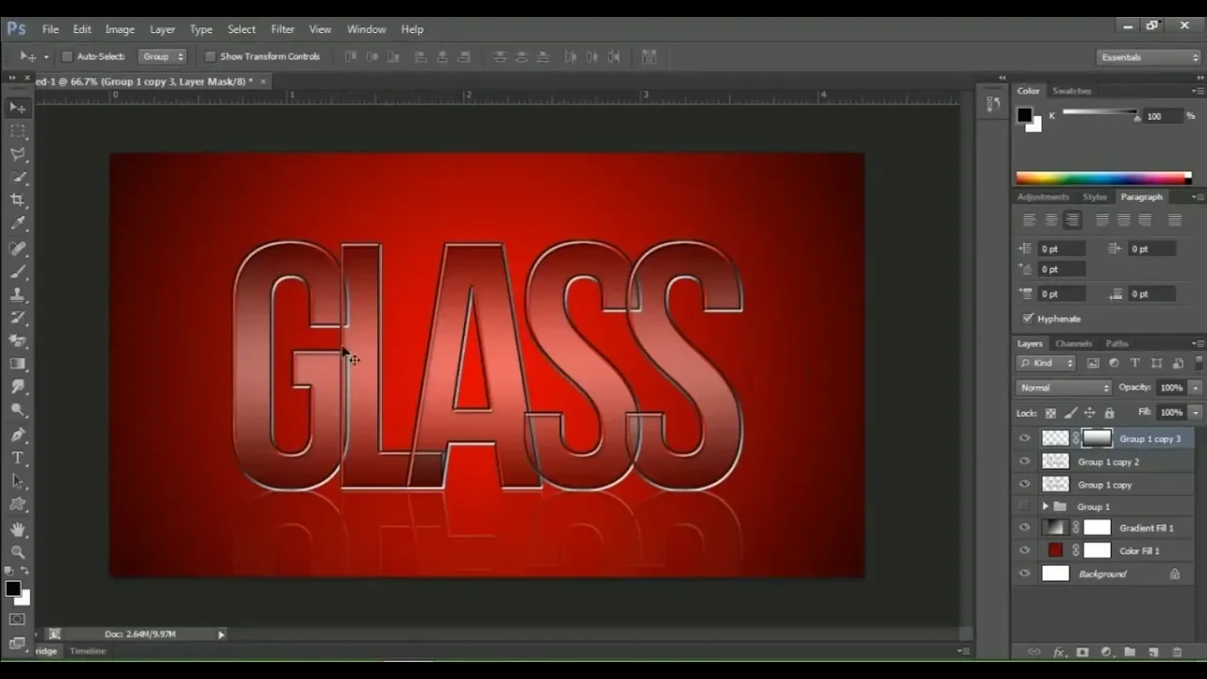
Task: Select the Group 1 copy 3 layer mask thumbnail
Action: (x=1097, y=439)
